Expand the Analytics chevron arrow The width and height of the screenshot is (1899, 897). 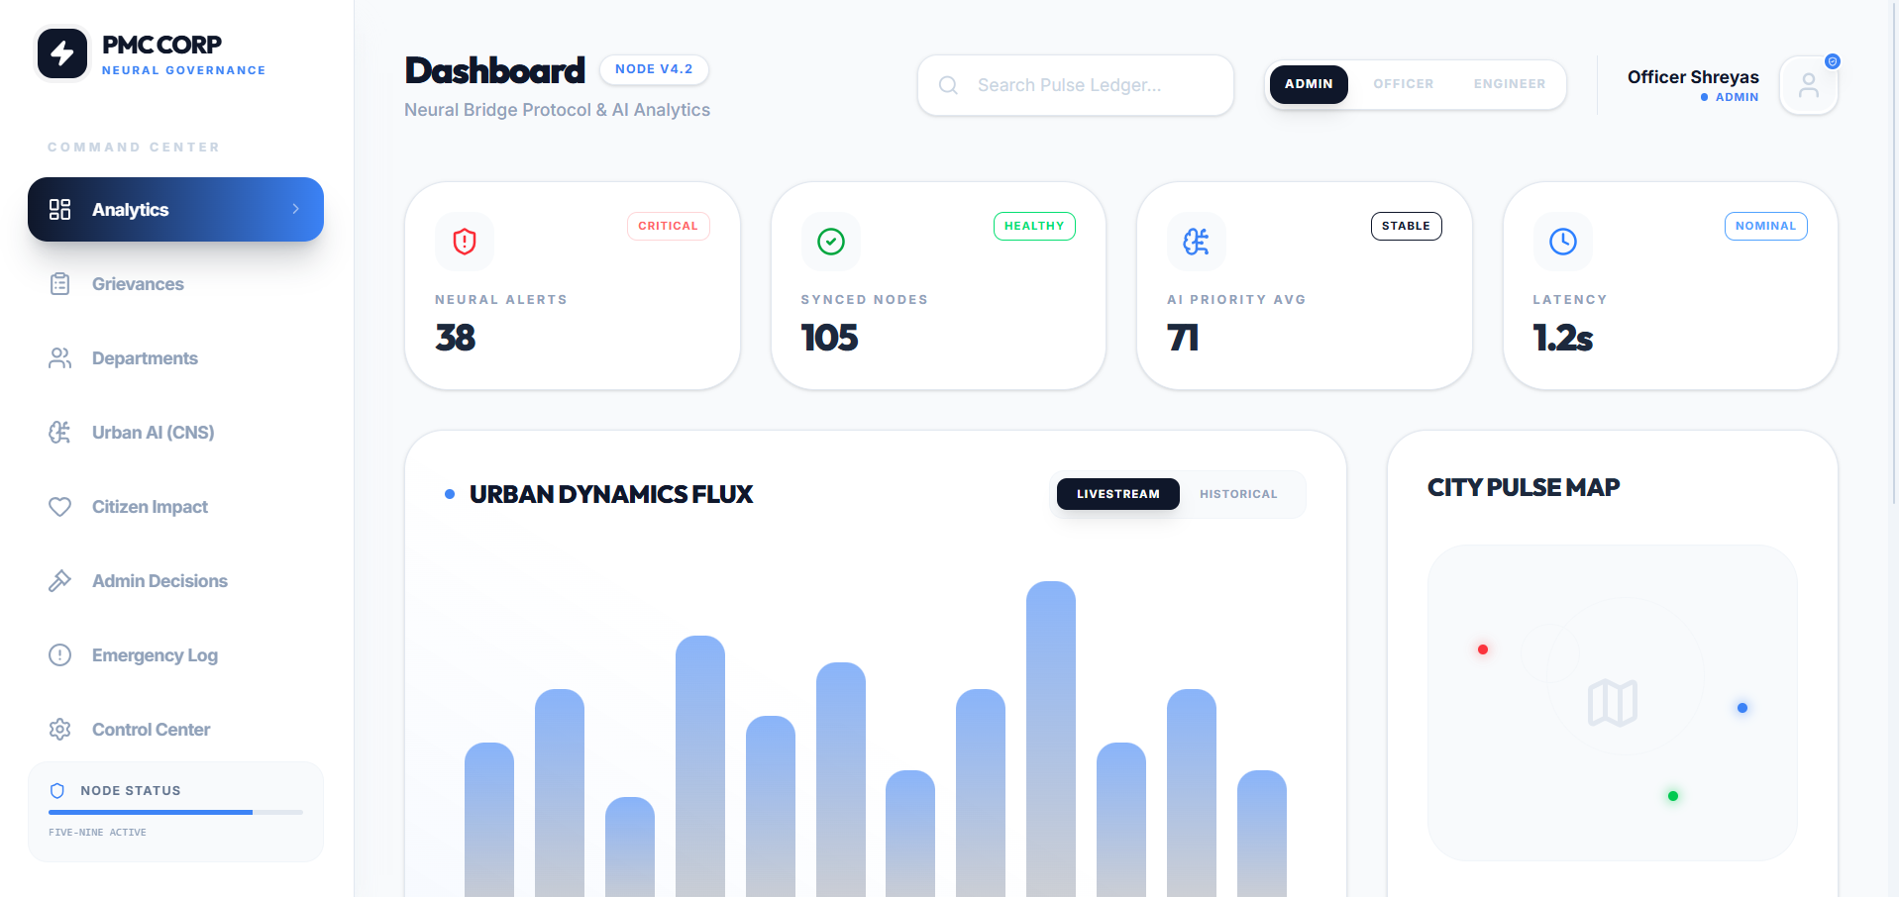295,209
